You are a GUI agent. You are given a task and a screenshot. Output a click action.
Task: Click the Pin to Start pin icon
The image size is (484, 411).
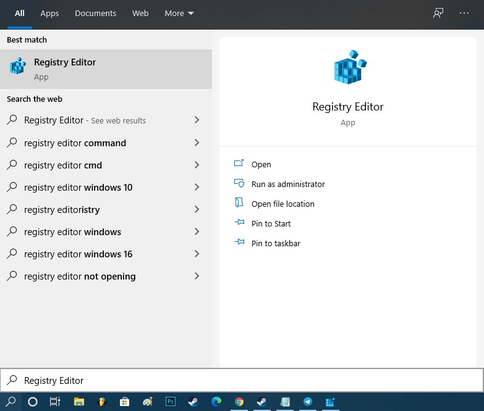click(x=239, y=222)
